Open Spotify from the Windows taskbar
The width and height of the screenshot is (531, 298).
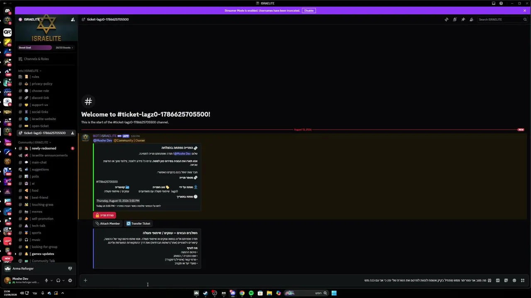pyautogui.click(x=251, y=293)
